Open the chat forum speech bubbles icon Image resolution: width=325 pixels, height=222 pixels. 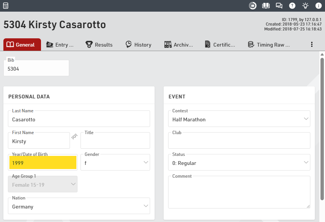click(x=279, y=6)
